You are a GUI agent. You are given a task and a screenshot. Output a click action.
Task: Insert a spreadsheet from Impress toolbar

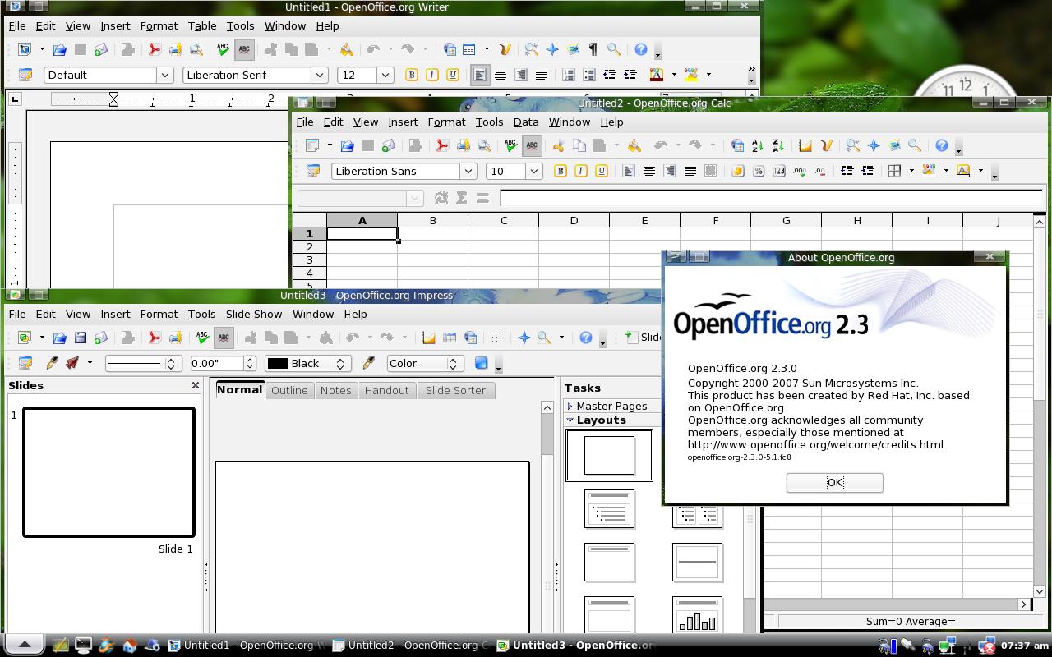pyautogui.click(x=450, y=338)
